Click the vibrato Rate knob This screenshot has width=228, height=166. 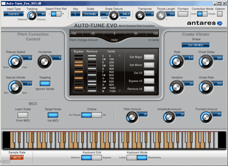(177, 62)
